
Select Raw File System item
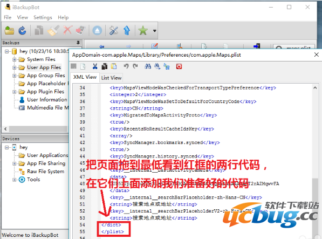coord(46,171)
